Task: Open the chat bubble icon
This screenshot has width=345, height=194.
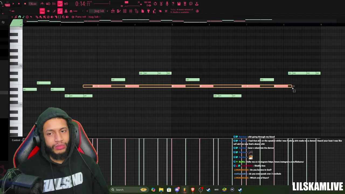Action: click(x=191, y=4)
